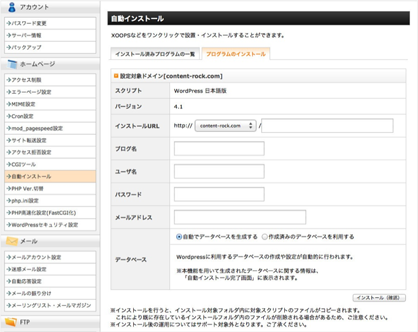Switch to プログラムのインストール tab
The width and height of the screenshot is (418, 332).
click(236, 54)
